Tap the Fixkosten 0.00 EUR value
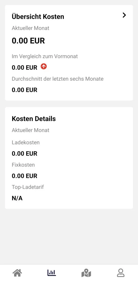This screenshot has height=281, width=138. (24, 176)
